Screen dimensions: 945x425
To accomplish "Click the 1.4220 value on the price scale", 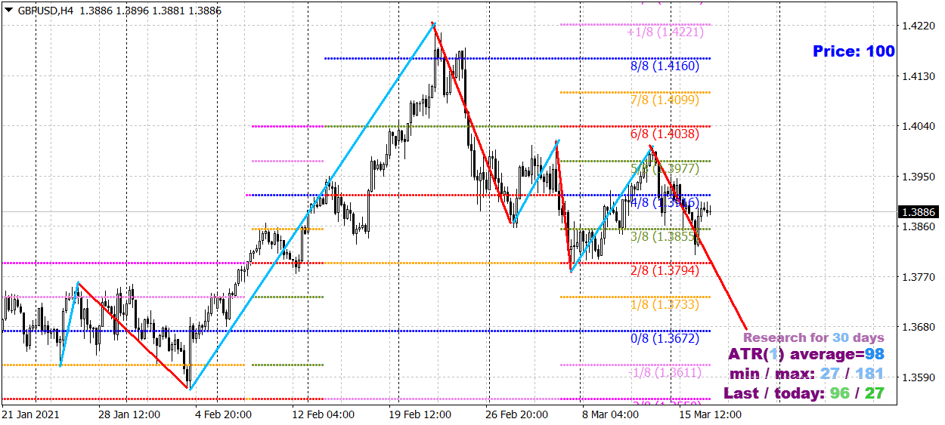I will tap(917, 25).
